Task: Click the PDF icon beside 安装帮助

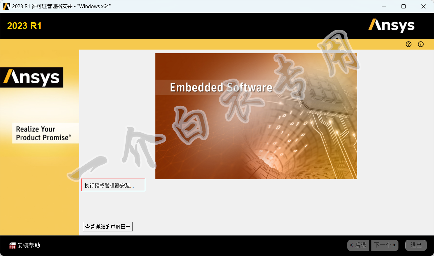Action: coord(13,246)
